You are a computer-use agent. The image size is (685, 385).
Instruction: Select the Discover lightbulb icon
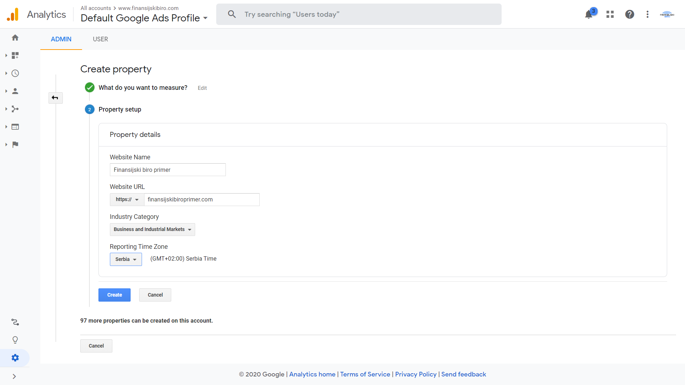coord(15,340)
